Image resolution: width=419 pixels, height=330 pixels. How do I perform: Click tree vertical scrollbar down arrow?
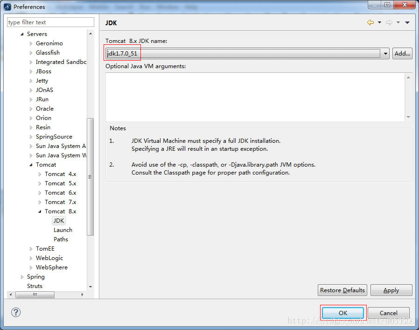coord(91,287)
